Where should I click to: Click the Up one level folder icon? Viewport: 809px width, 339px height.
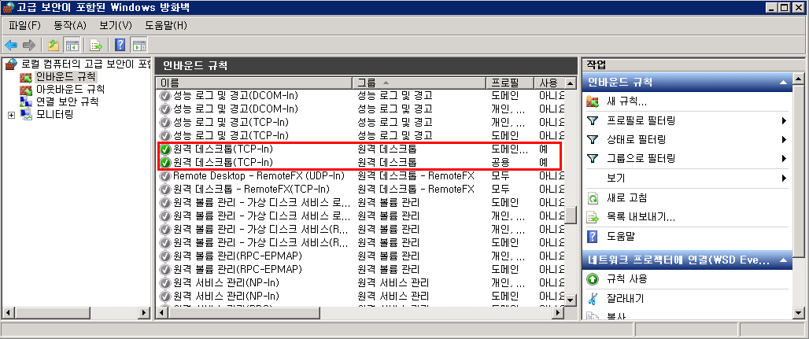click(x=54, y=45)
